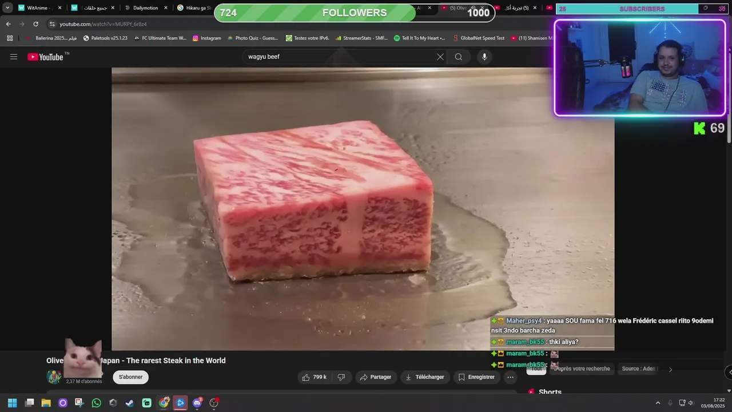Click the wagyu steak video player
The width and height of the screenshot is (732, 412).
363,209
